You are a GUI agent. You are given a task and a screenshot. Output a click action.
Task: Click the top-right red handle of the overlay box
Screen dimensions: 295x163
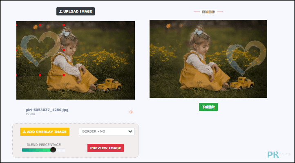pos(64,25)
